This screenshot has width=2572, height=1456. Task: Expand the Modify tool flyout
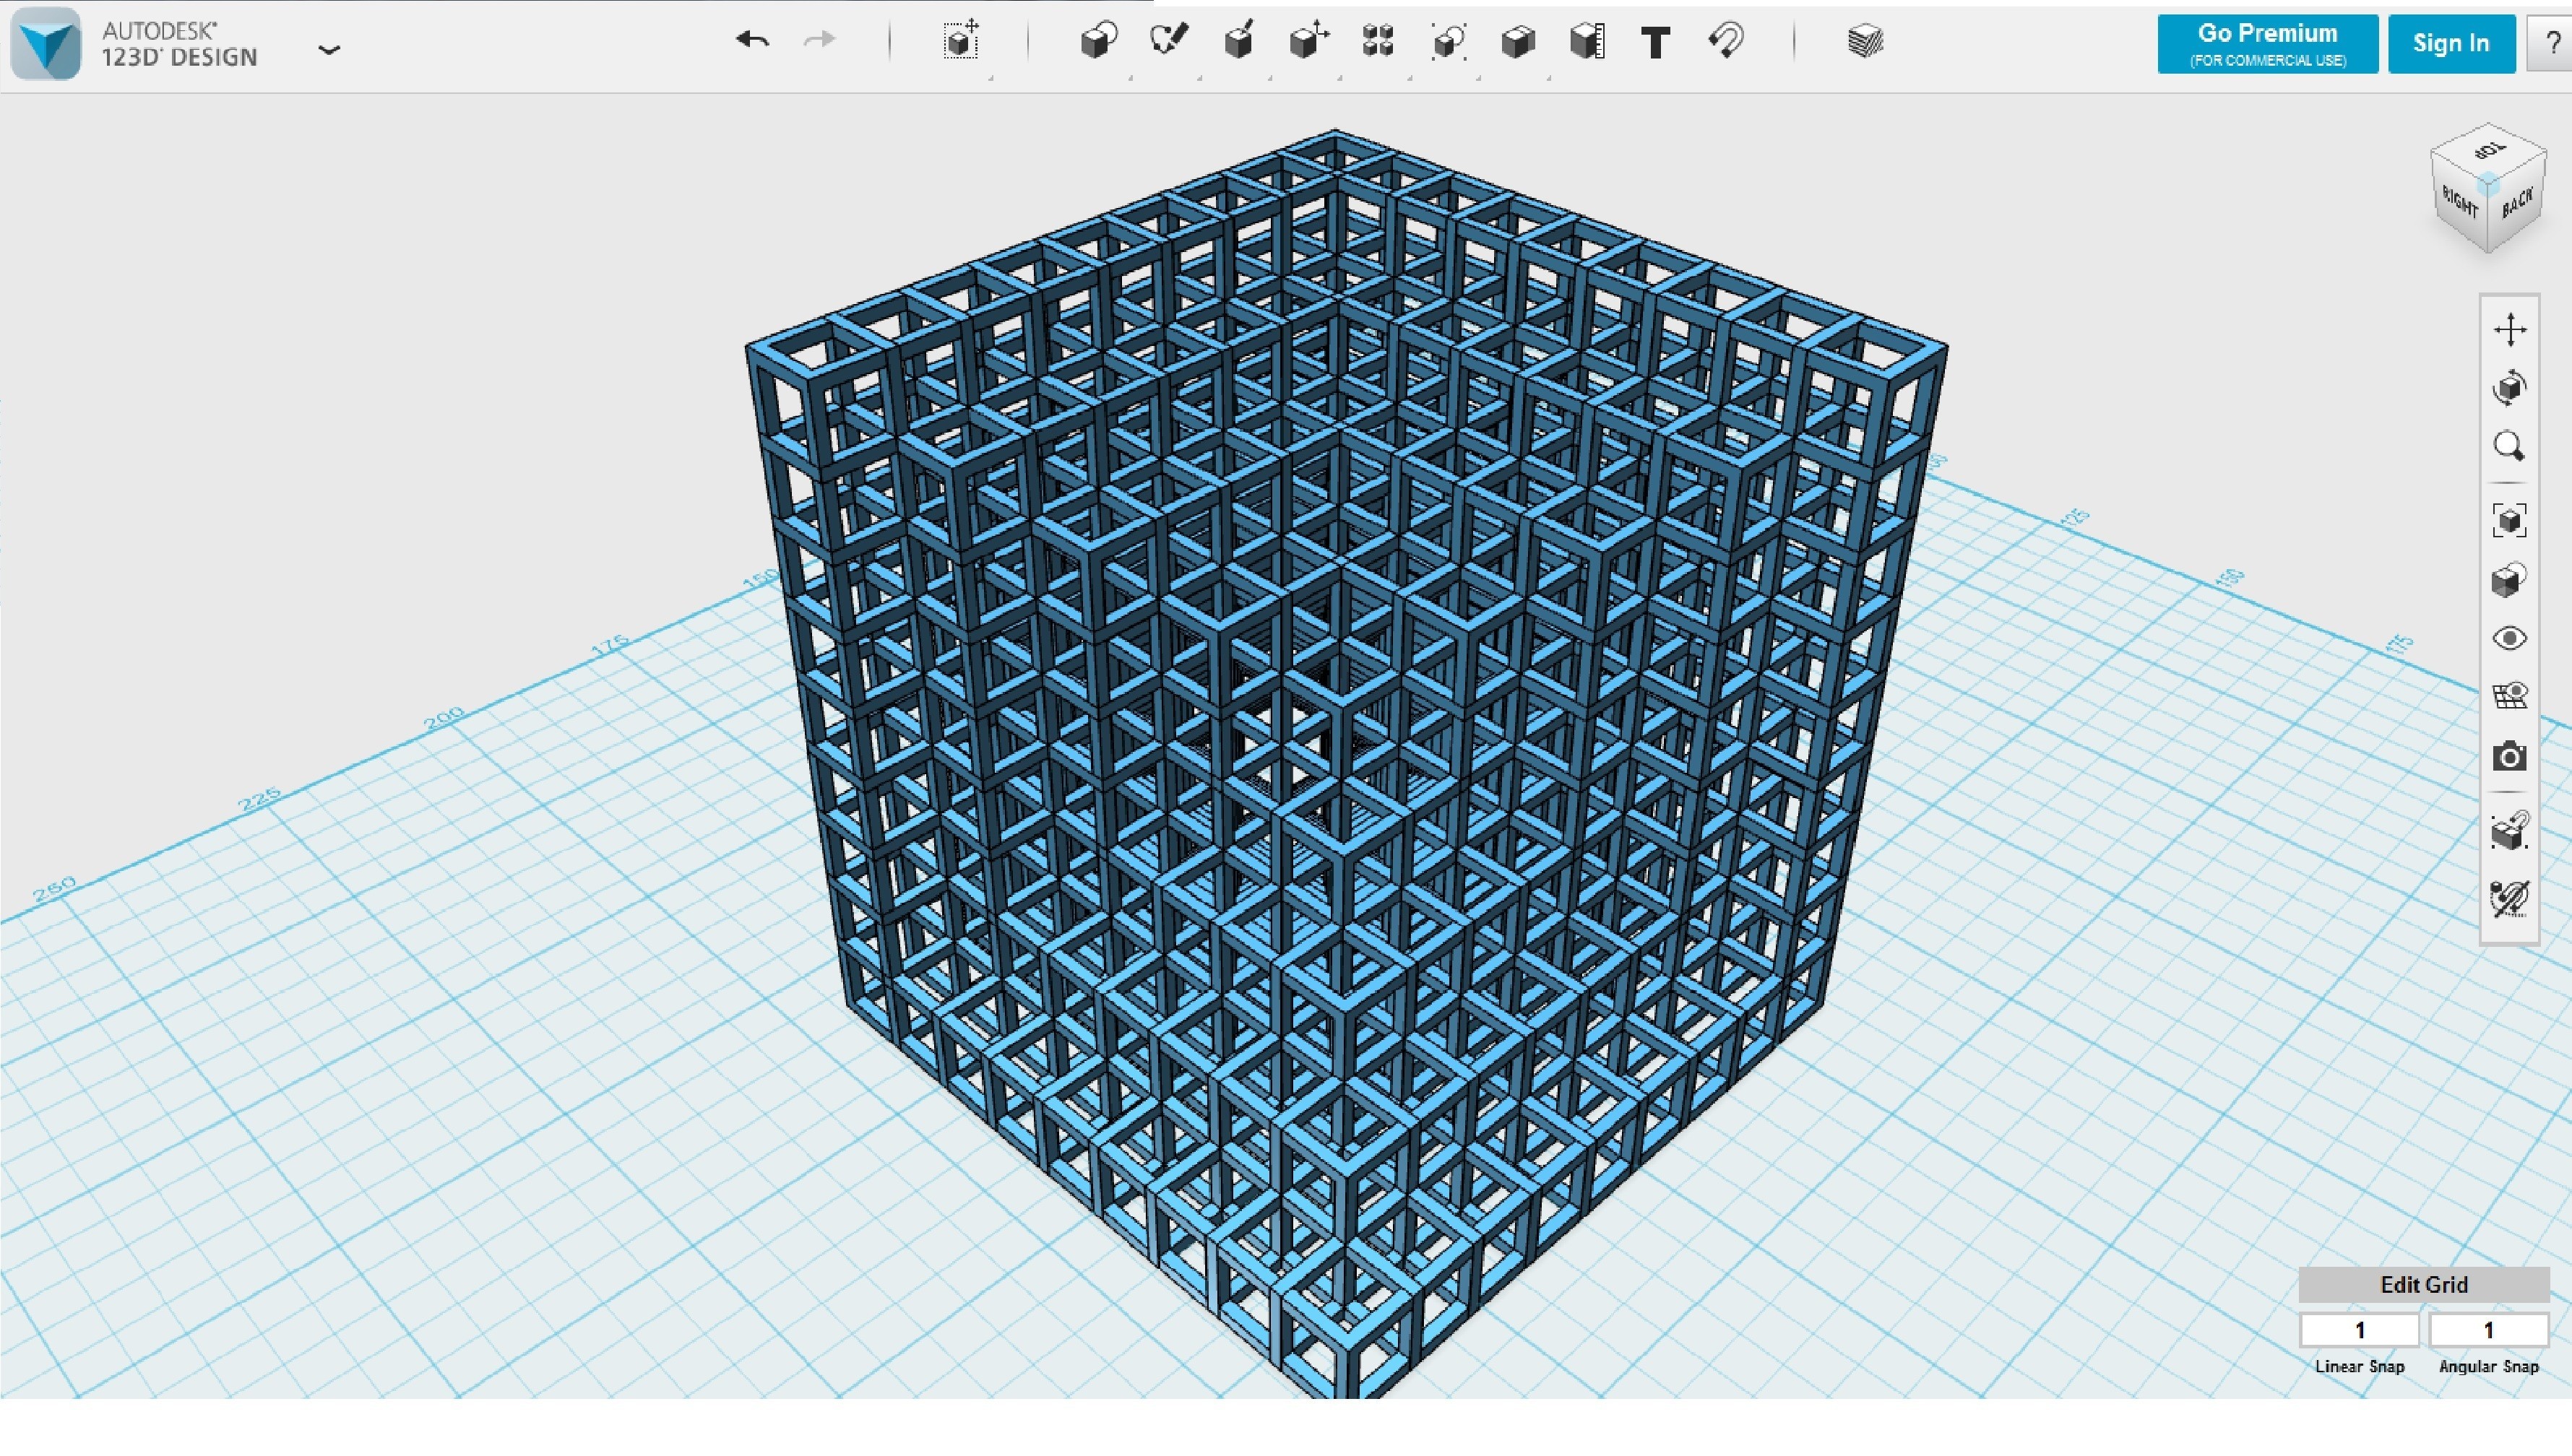click(1308, 41)
